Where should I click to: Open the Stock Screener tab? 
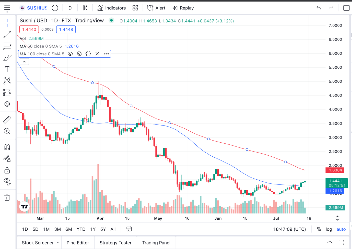coord(38,243)
